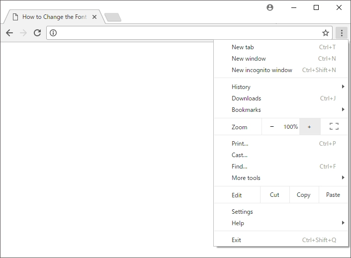Reload the page with refresh icon
This screenshot has width=351, height=258.
click(x=37, y=33)
